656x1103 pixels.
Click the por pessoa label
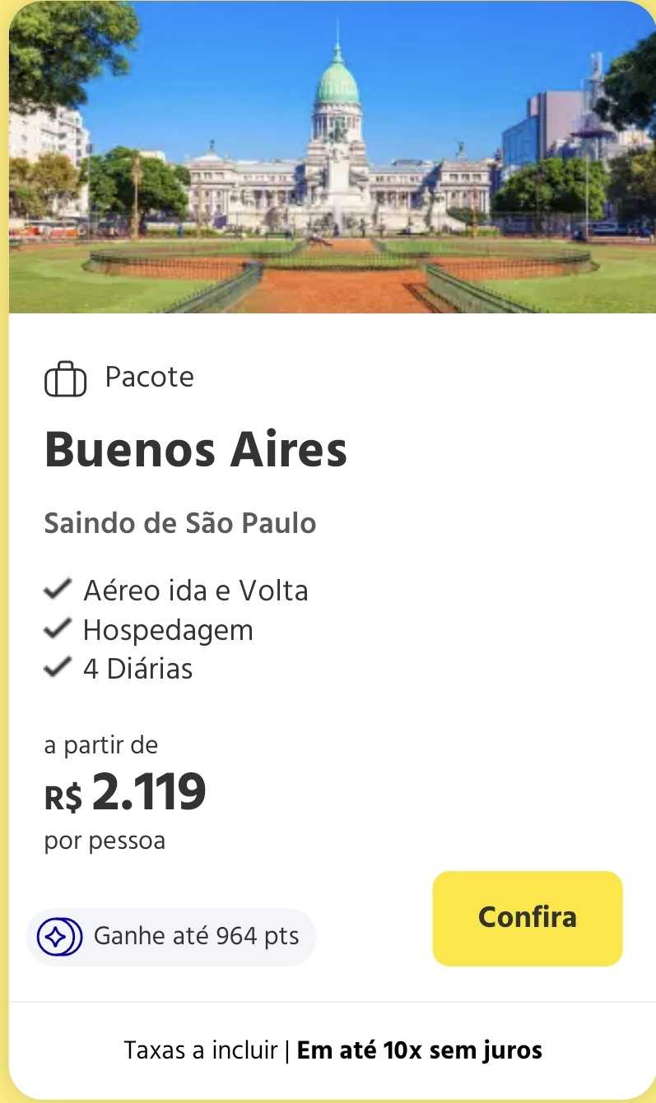click(x=105, y=841)
